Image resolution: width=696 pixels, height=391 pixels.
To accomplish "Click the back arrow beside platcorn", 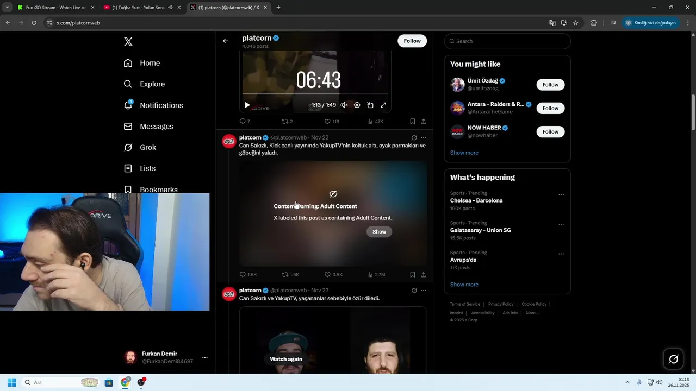I will tap(226, 41).
